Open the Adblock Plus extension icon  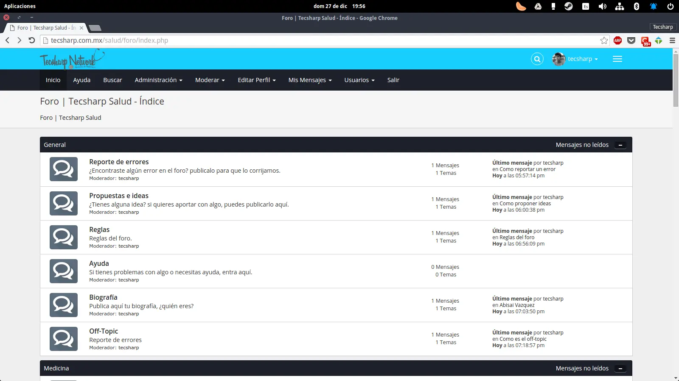pos(618,41)
